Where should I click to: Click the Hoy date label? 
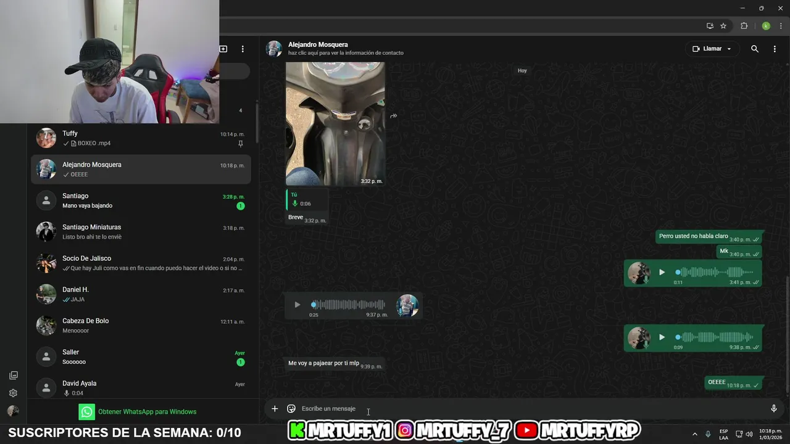click(522, 70)
